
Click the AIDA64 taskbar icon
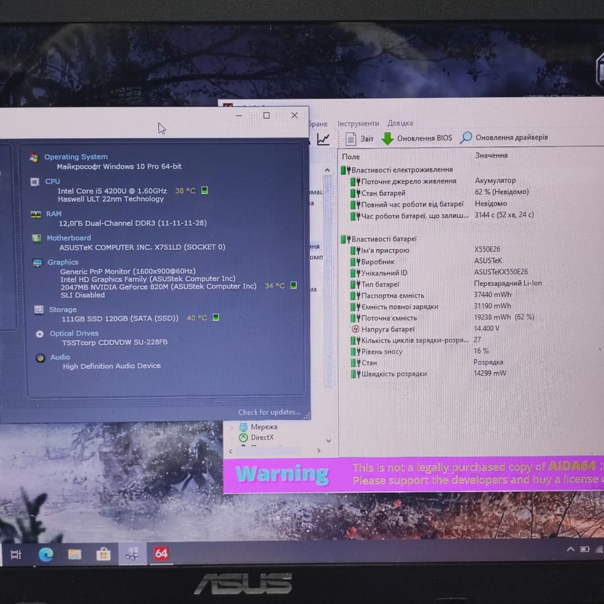tap(161, 554)
